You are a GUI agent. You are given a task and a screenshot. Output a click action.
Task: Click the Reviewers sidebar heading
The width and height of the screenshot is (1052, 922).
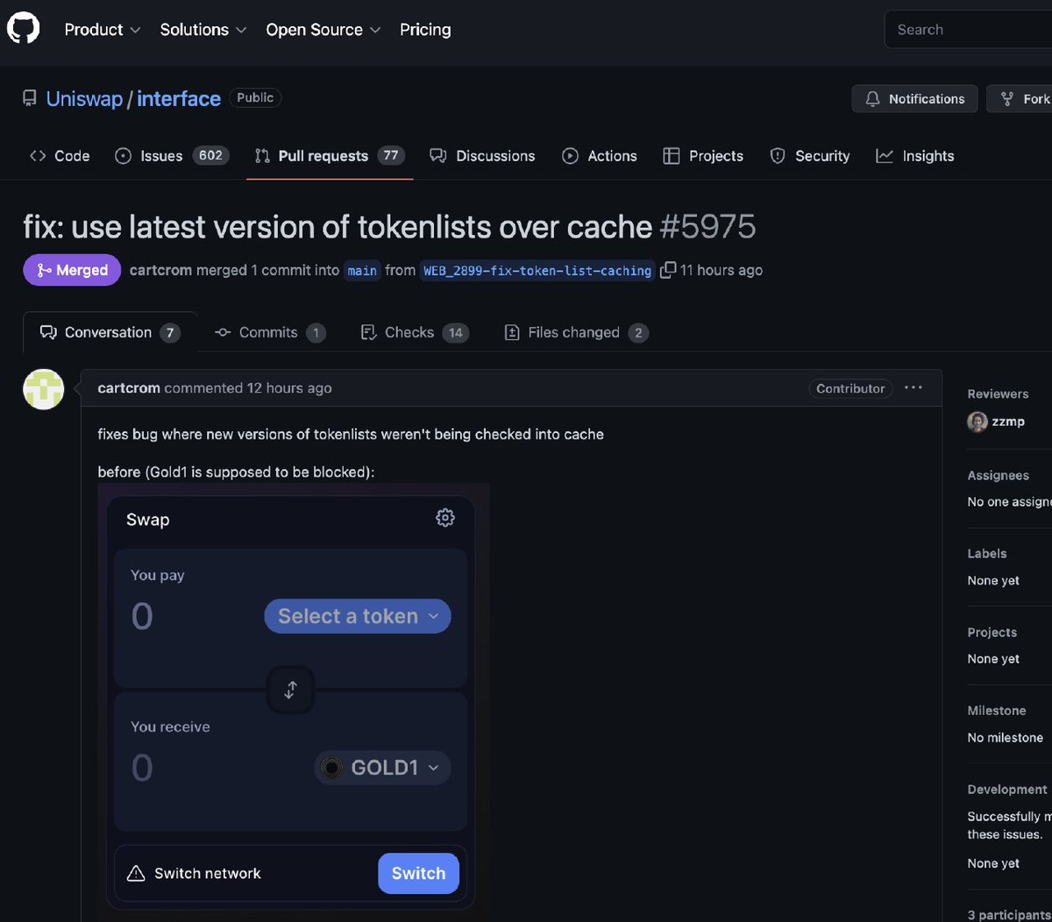point(998,394)
